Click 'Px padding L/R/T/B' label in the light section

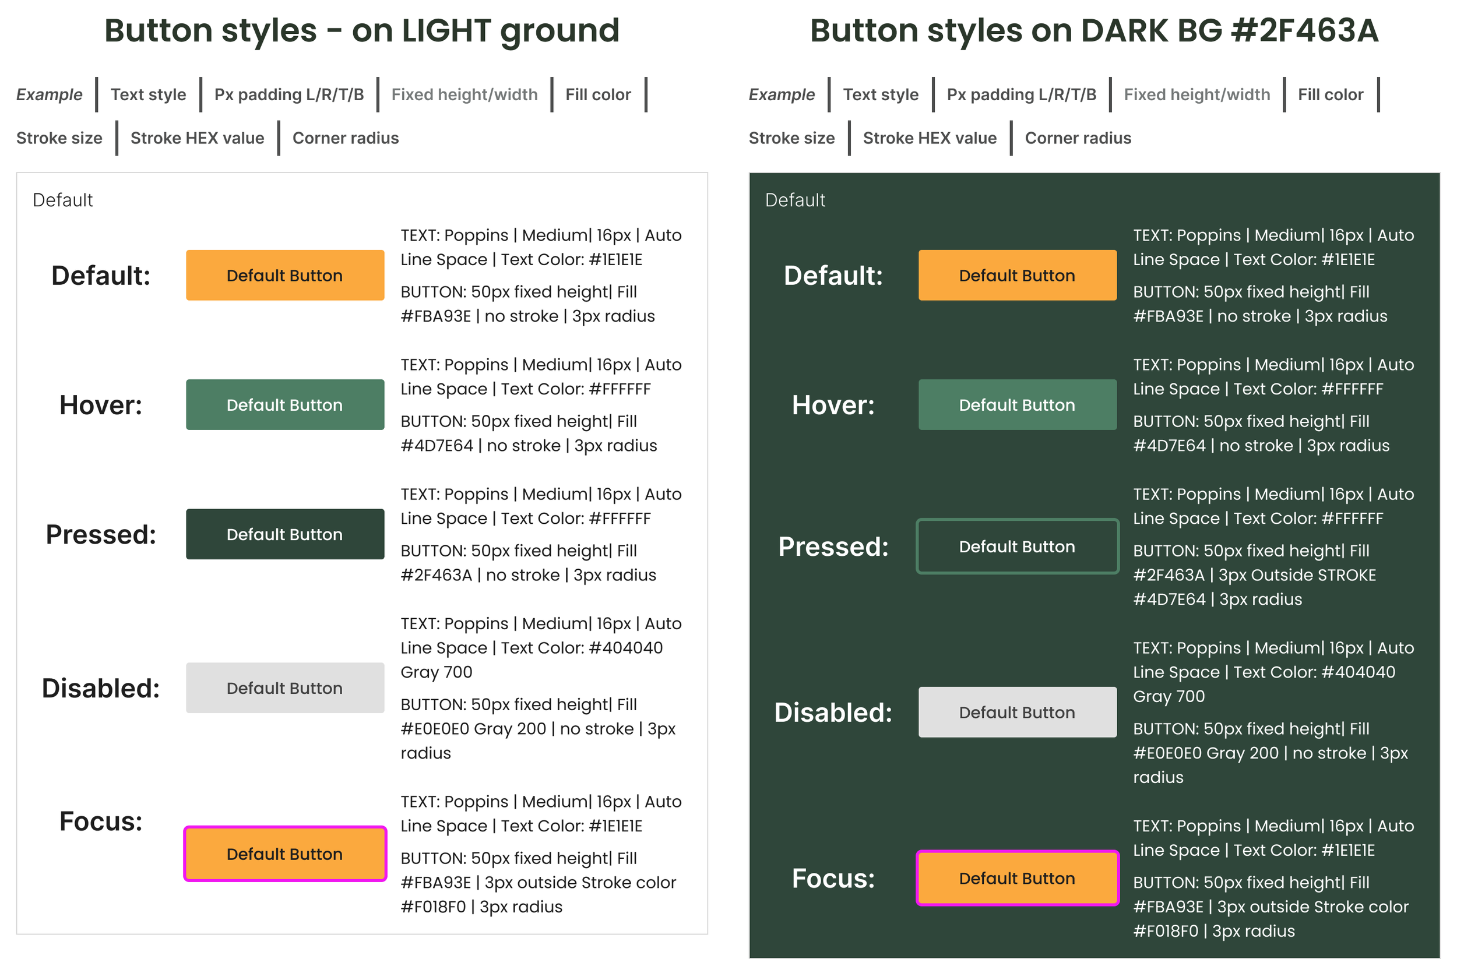coord(289,94)
